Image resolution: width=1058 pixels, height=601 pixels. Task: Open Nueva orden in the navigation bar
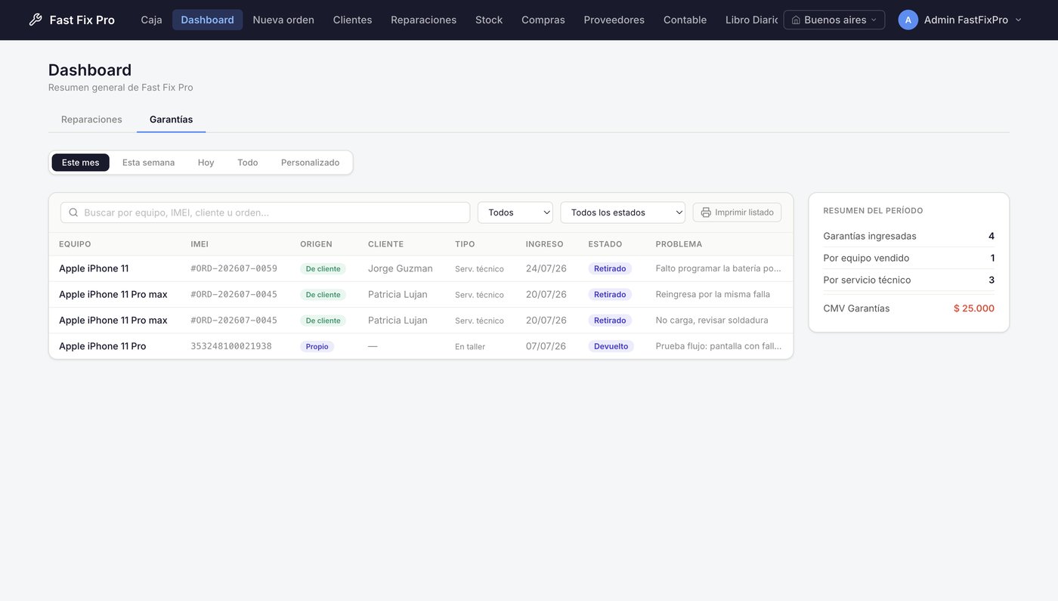click(x=283, y=20)
